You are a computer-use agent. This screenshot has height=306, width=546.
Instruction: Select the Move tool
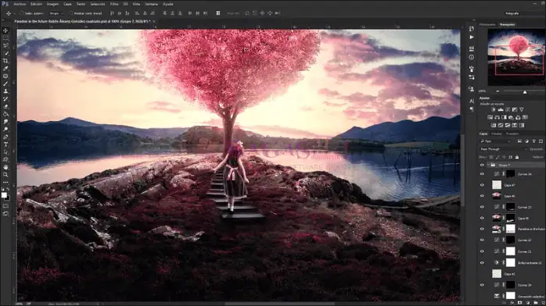pos(5,30)
